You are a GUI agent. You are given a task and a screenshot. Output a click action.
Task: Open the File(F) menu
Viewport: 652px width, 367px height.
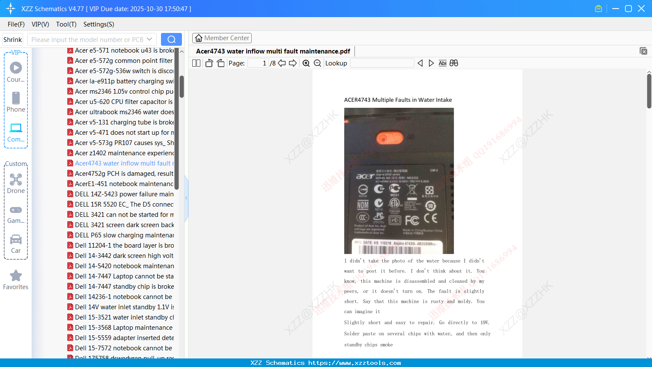click(x=16, y=24)
